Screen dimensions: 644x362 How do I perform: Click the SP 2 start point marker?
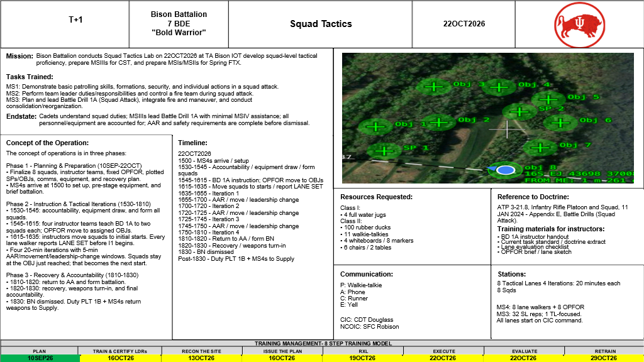coord(519,111)
